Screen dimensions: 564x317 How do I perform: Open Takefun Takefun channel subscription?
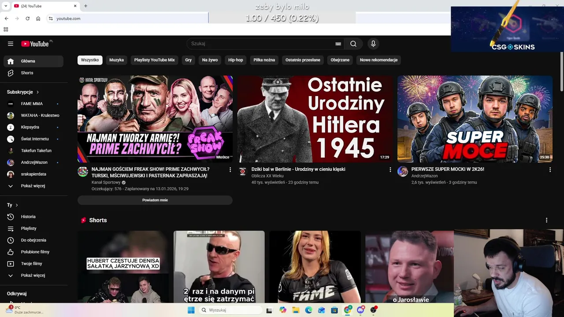click(33, 151)
